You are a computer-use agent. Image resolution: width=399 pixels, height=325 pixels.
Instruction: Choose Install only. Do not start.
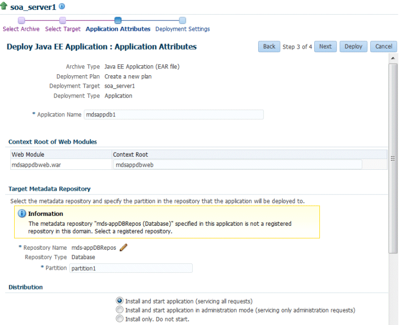point(119,319)
